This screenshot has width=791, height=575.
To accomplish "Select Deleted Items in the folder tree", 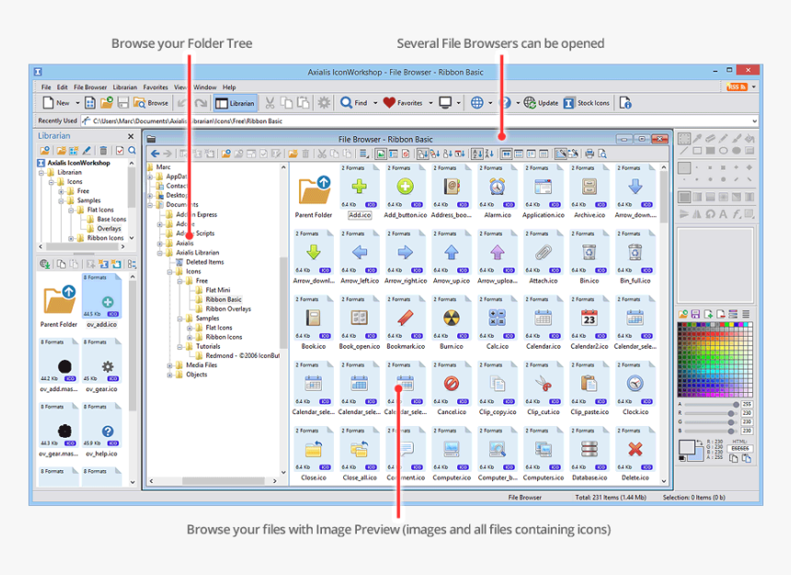I will click(204, 262).
